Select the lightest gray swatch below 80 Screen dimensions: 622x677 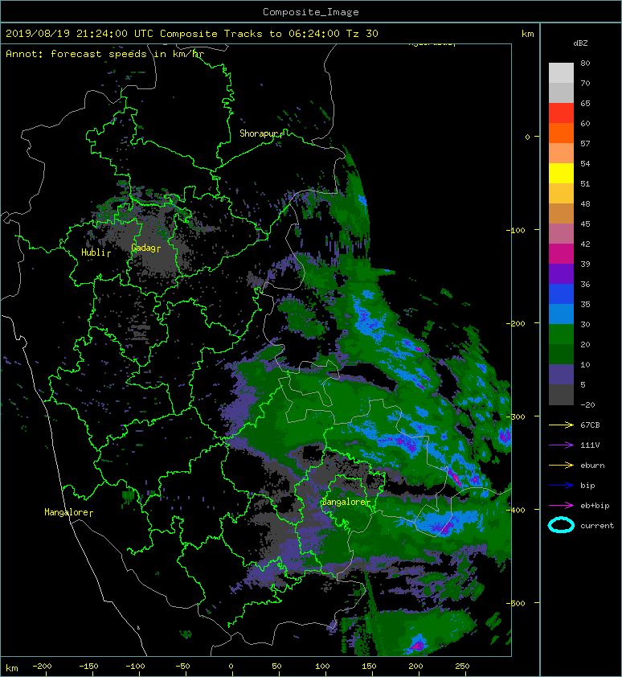(561, 73)
